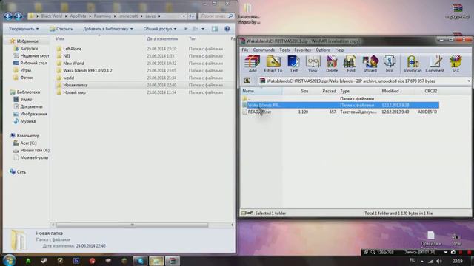Open Сеть in the Explorer sidebar
The width and height of the screenshot is (474, 266).
click(21, 171)
